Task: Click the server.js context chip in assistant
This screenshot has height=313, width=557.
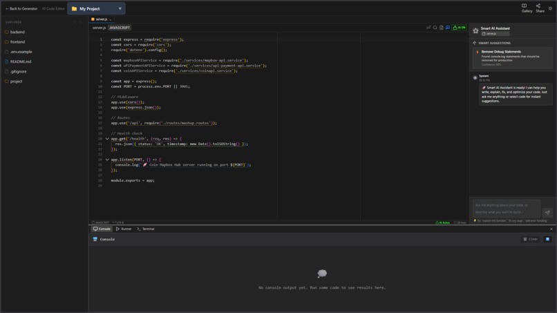Action: coord(495,34)
